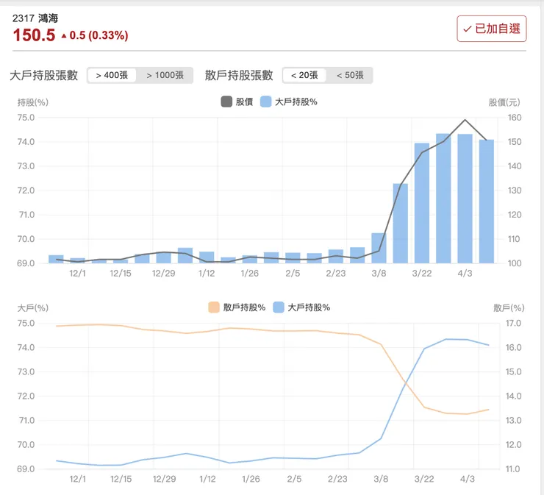
Task: Select the > 1000張 large holder option
Action: point(165,75)
